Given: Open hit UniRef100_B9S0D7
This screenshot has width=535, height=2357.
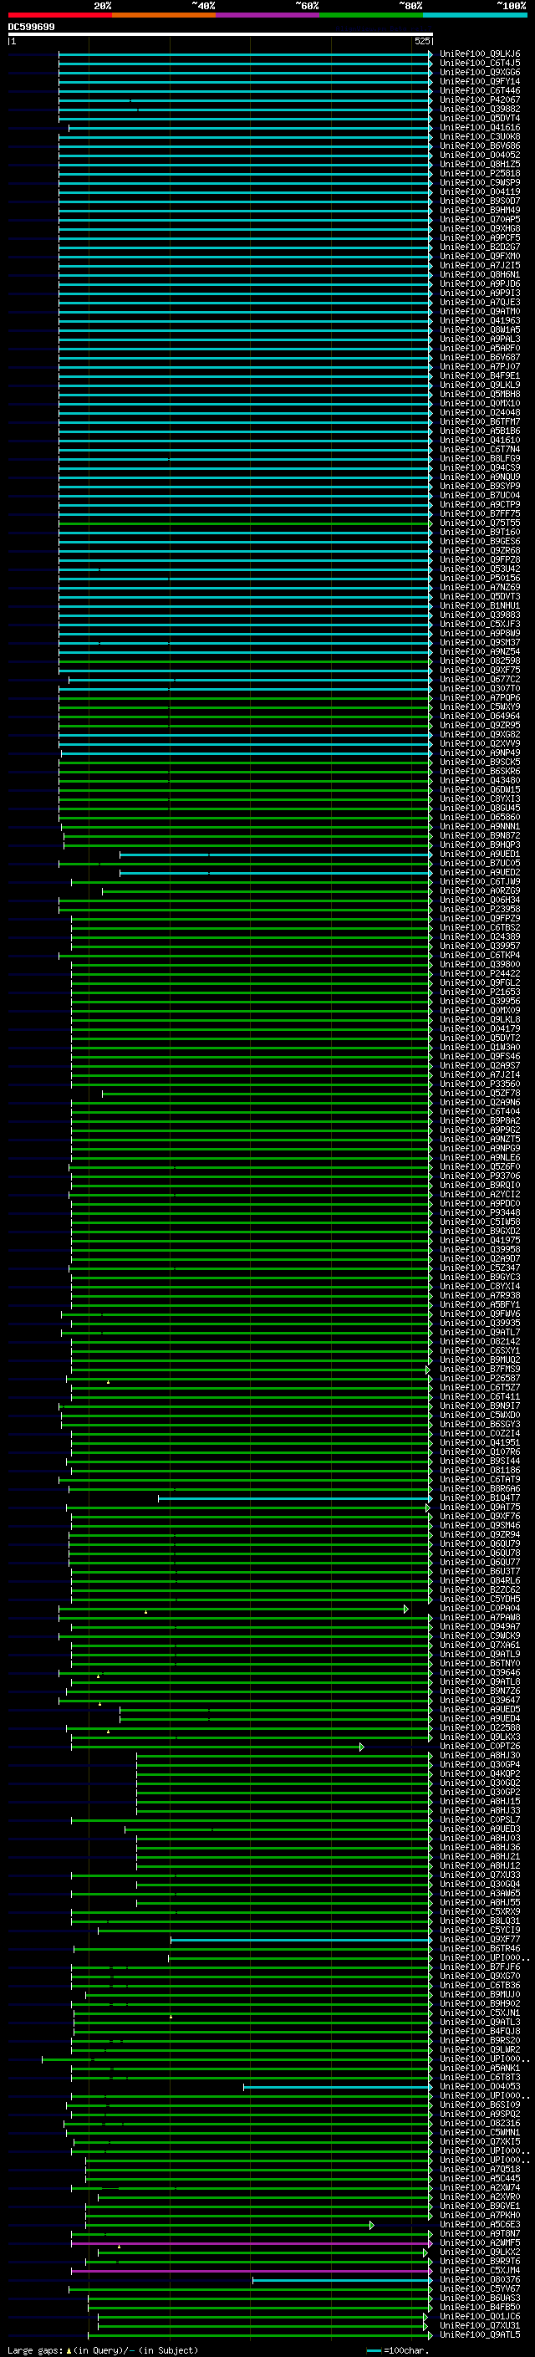Looking at the screenshot, I should point(479,201).
